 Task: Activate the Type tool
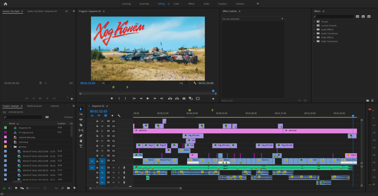point(81,146)
